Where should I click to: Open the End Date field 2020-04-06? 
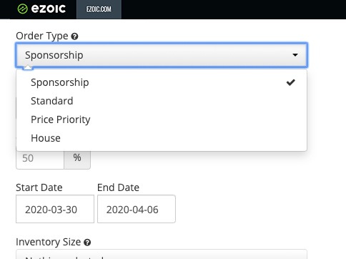[x=137, y=209]
